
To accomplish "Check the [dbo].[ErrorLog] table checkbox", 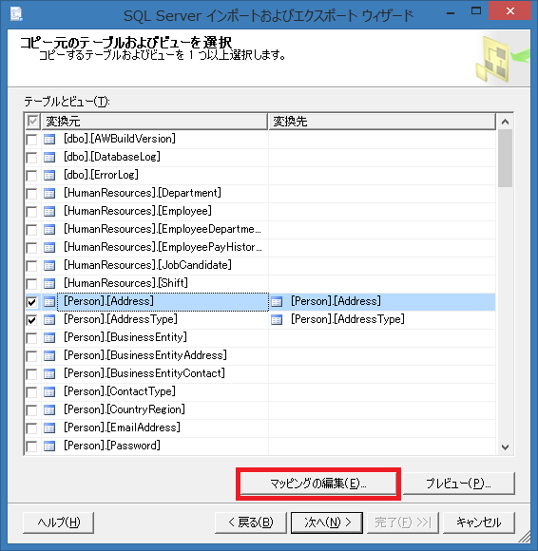I will pyautogui.click(x=31, y=176).
